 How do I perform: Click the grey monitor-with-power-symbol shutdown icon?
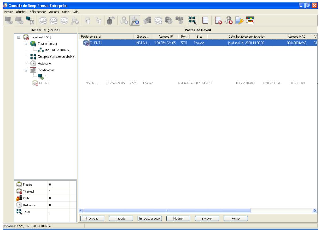(20, 20)
